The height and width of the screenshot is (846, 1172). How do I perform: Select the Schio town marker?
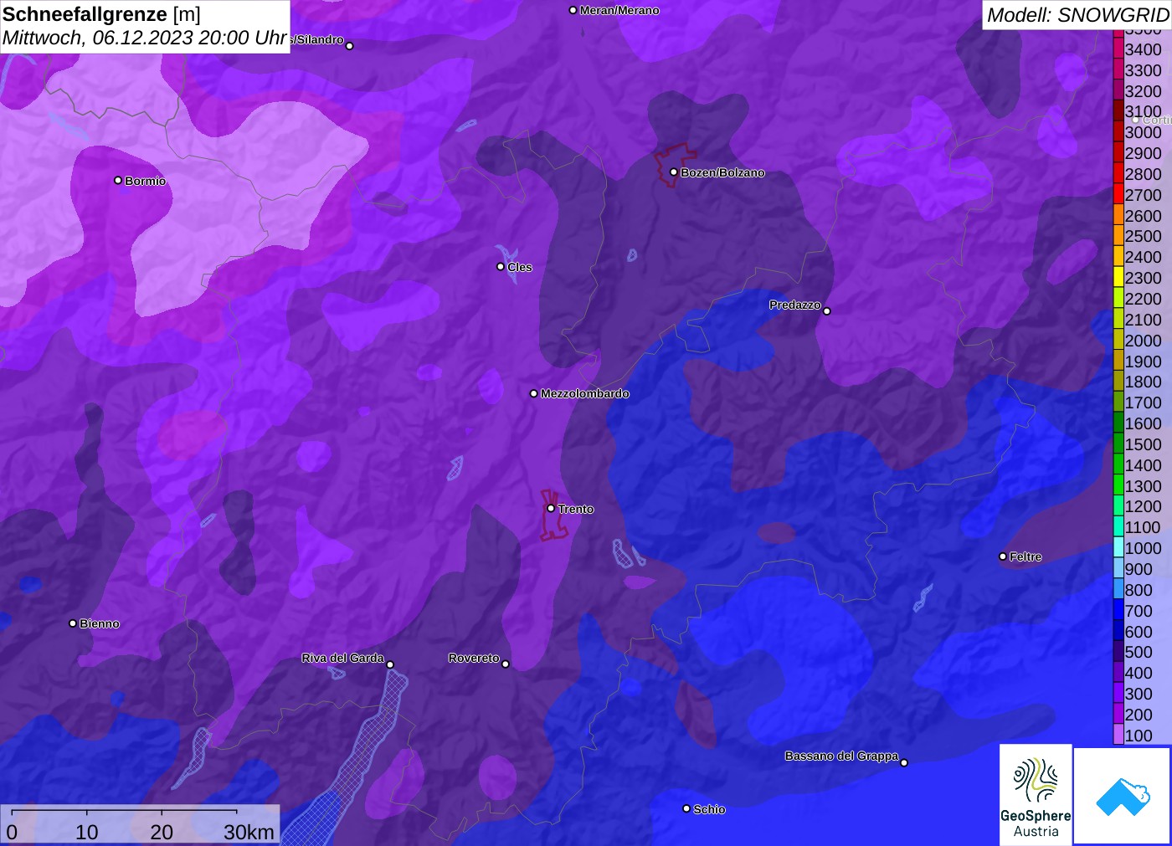(686, 808)
